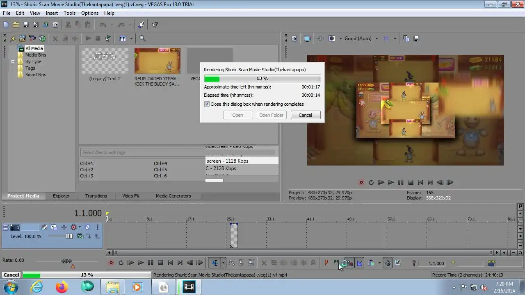The height and width of the screenshot is (295, 525).
Task: Click the Capture Video icon
Action: pyautogui.click(x=32, y=39)
